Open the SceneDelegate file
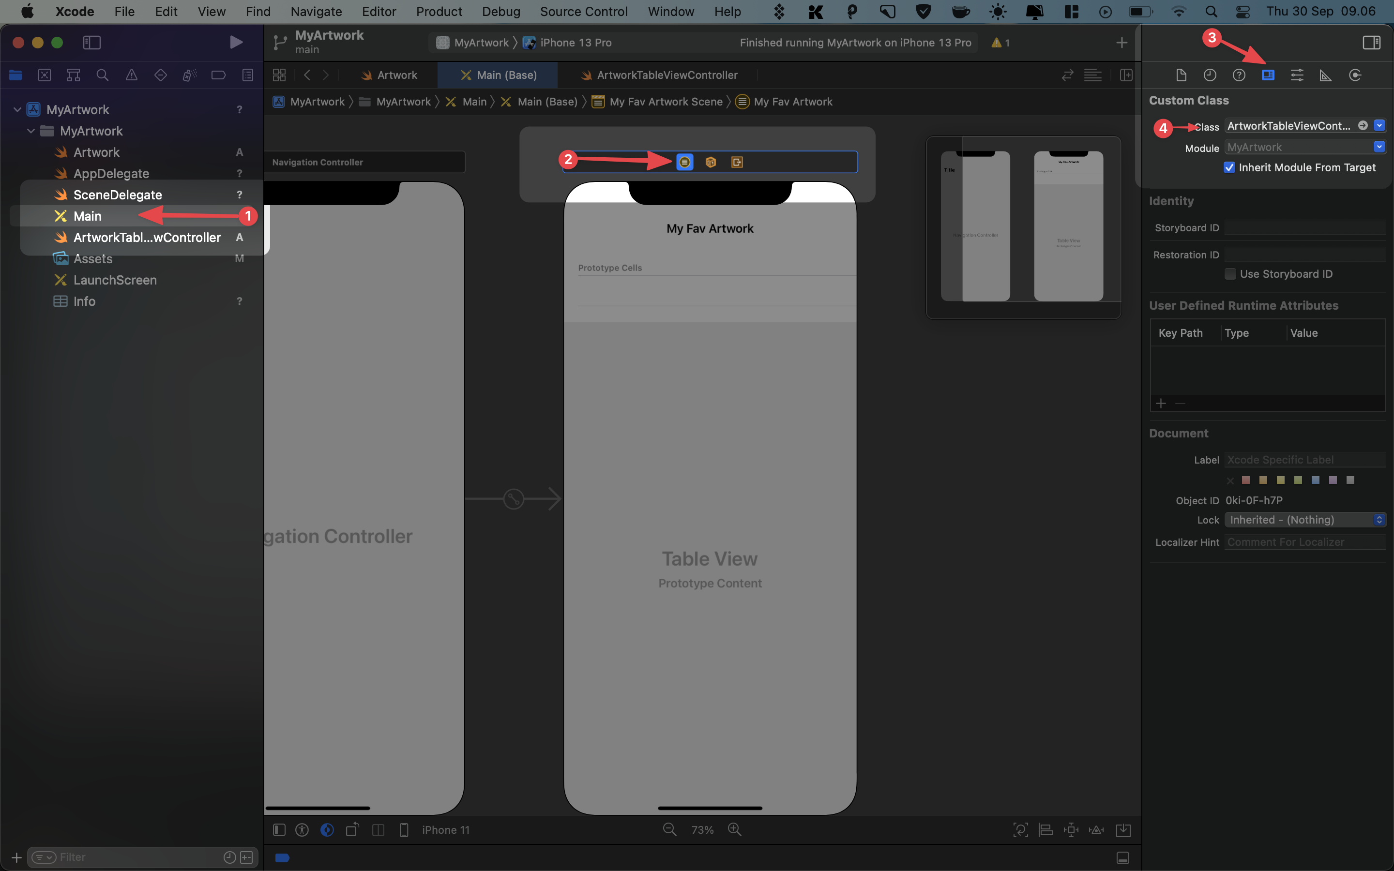The image size is (1394, 871). [x=118, y=195]
